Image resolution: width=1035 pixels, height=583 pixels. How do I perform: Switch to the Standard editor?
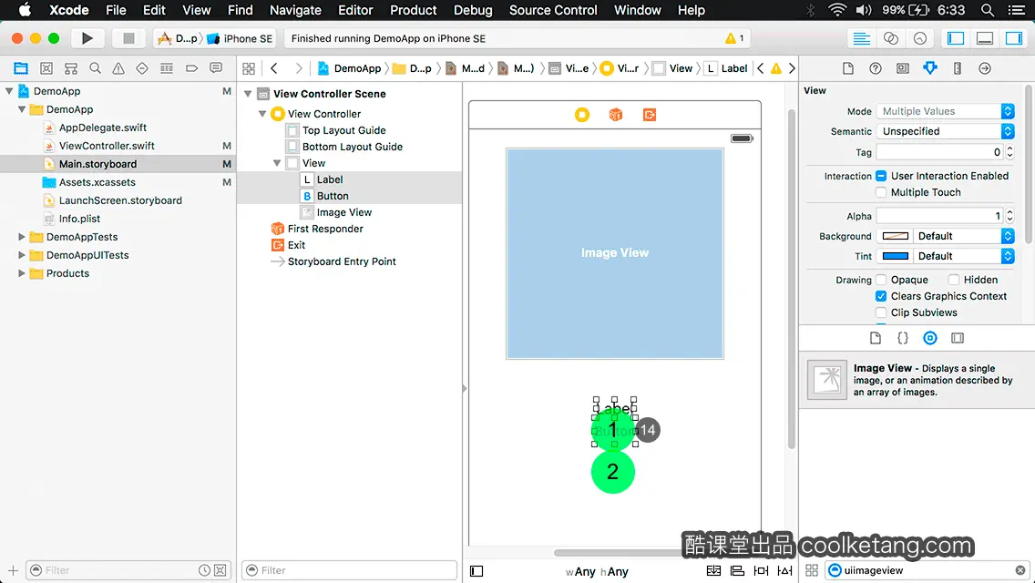pyautogui.click(x=861, y=38)
